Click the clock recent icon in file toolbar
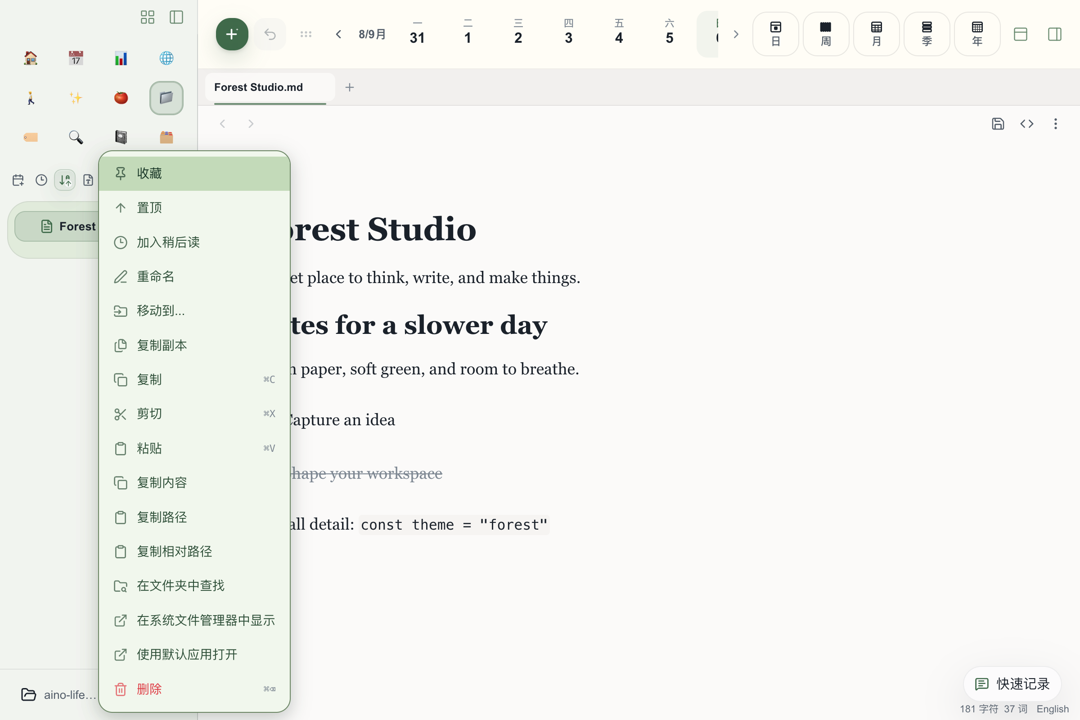Image resolution: width=1080 pixels, height=720 pixels. pyautogui.click(x=41, y=180)
